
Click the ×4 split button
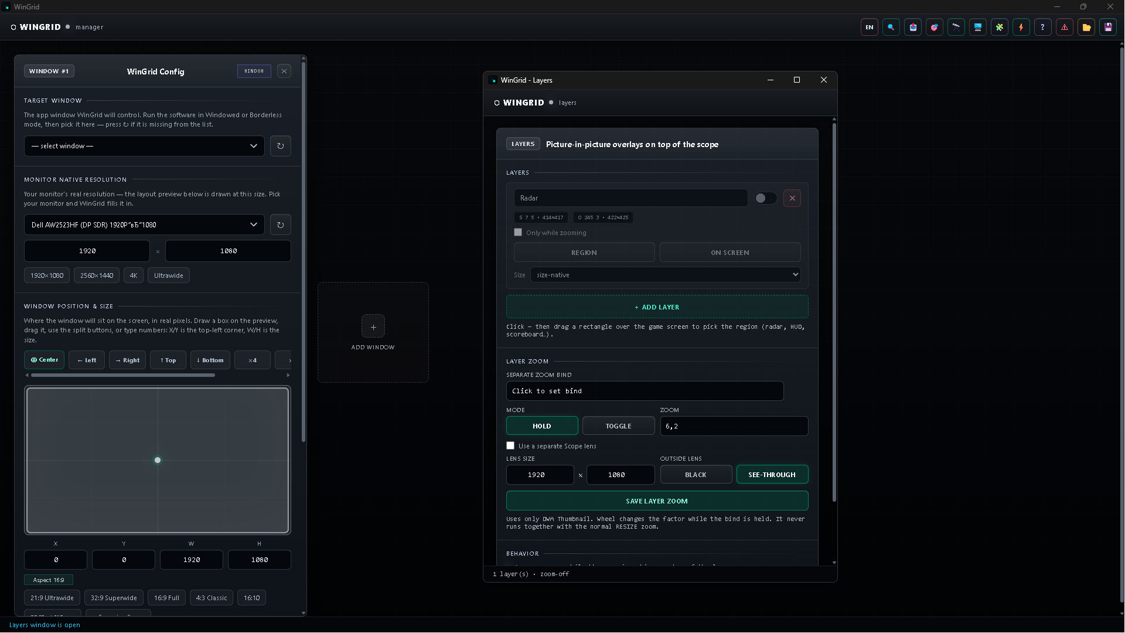tap(253, 360)
